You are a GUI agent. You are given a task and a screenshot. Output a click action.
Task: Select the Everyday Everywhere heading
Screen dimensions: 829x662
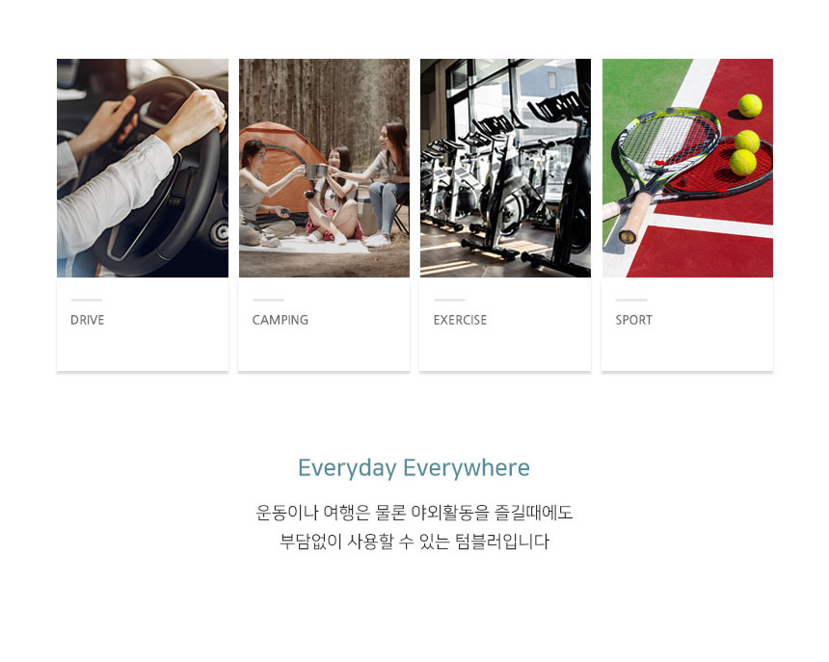[414, 468]
